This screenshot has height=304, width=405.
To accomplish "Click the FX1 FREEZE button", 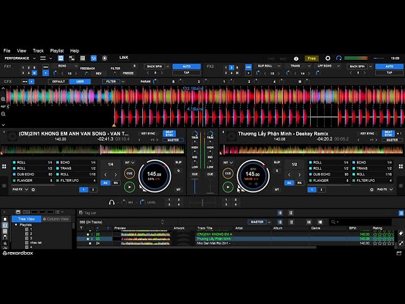I will 128,73.
